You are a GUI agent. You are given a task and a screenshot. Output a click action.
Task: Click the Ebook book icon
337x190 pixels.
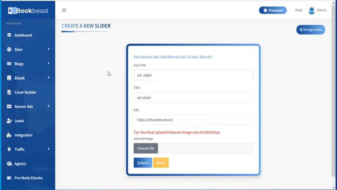coord(9,78)
